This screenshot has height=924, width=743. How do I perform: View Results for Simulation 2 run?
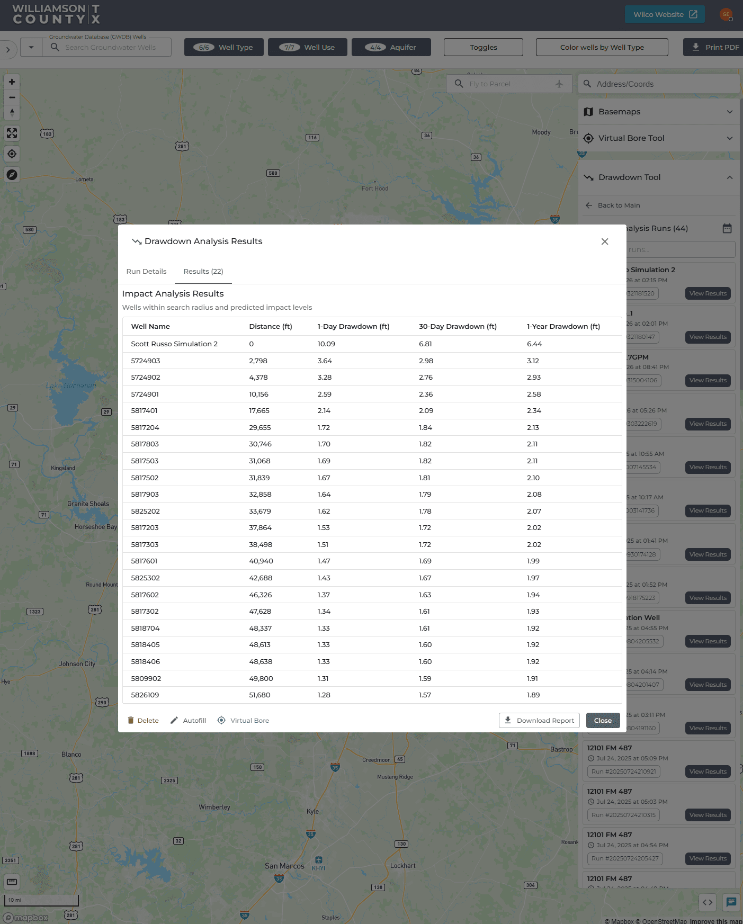708,293
